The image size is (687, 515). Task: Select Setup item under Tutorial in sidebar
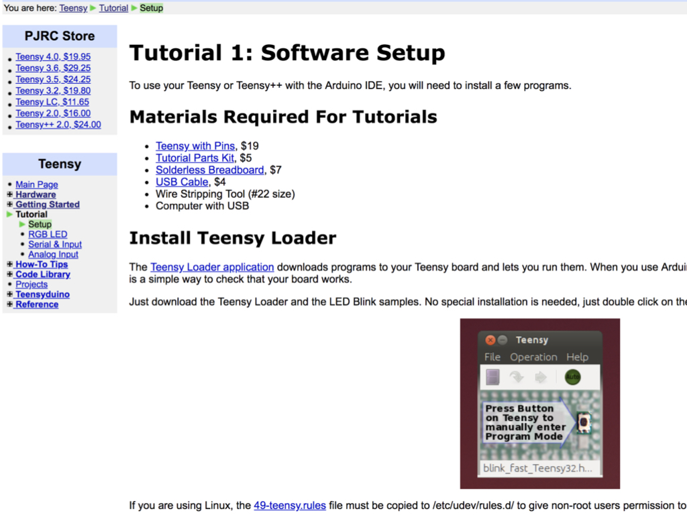[40, 224]
